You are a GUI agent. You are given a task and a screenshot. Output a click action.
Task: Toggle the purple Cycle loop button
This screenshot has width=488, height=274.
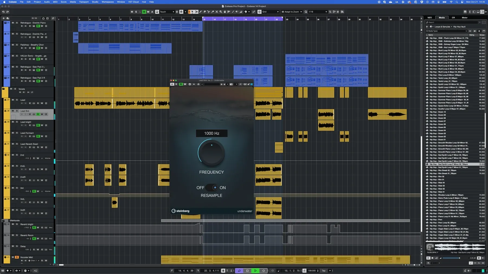(239, 270)
